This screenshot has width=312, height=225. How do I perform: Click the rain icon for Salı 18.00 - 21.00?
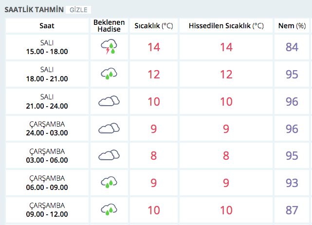109,74
